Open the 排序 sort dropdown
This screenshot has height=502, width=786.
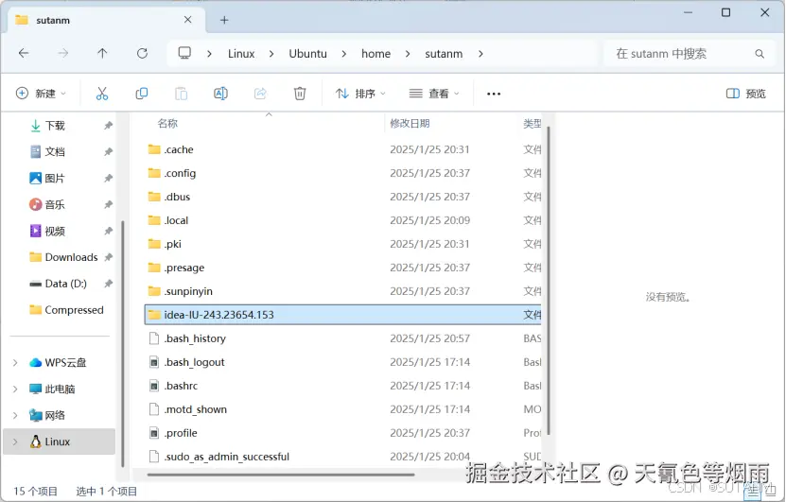click(360, 94)
